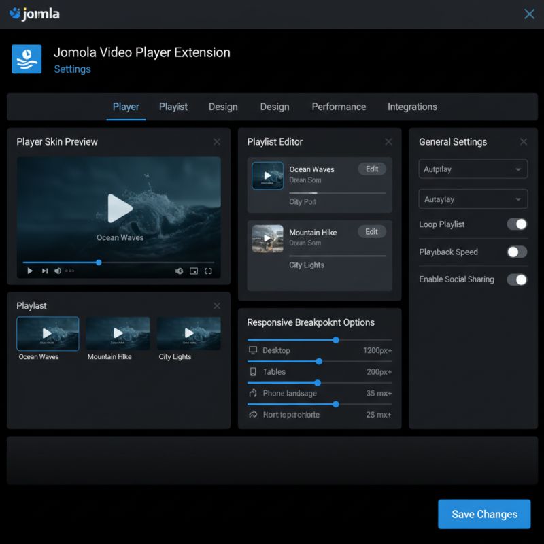The width and height of the screenshot is (544, 544).
Task: Open the fullscreen icon in the preview player
Action: point(208,271)
